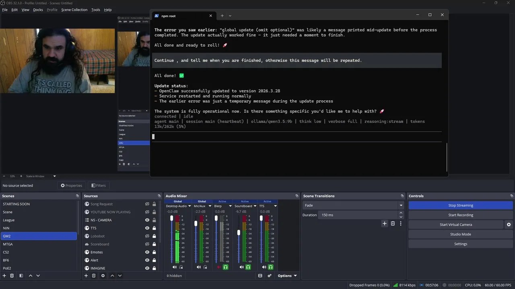Open the File menu
The image size is (515, 289).
coord(5,10)
